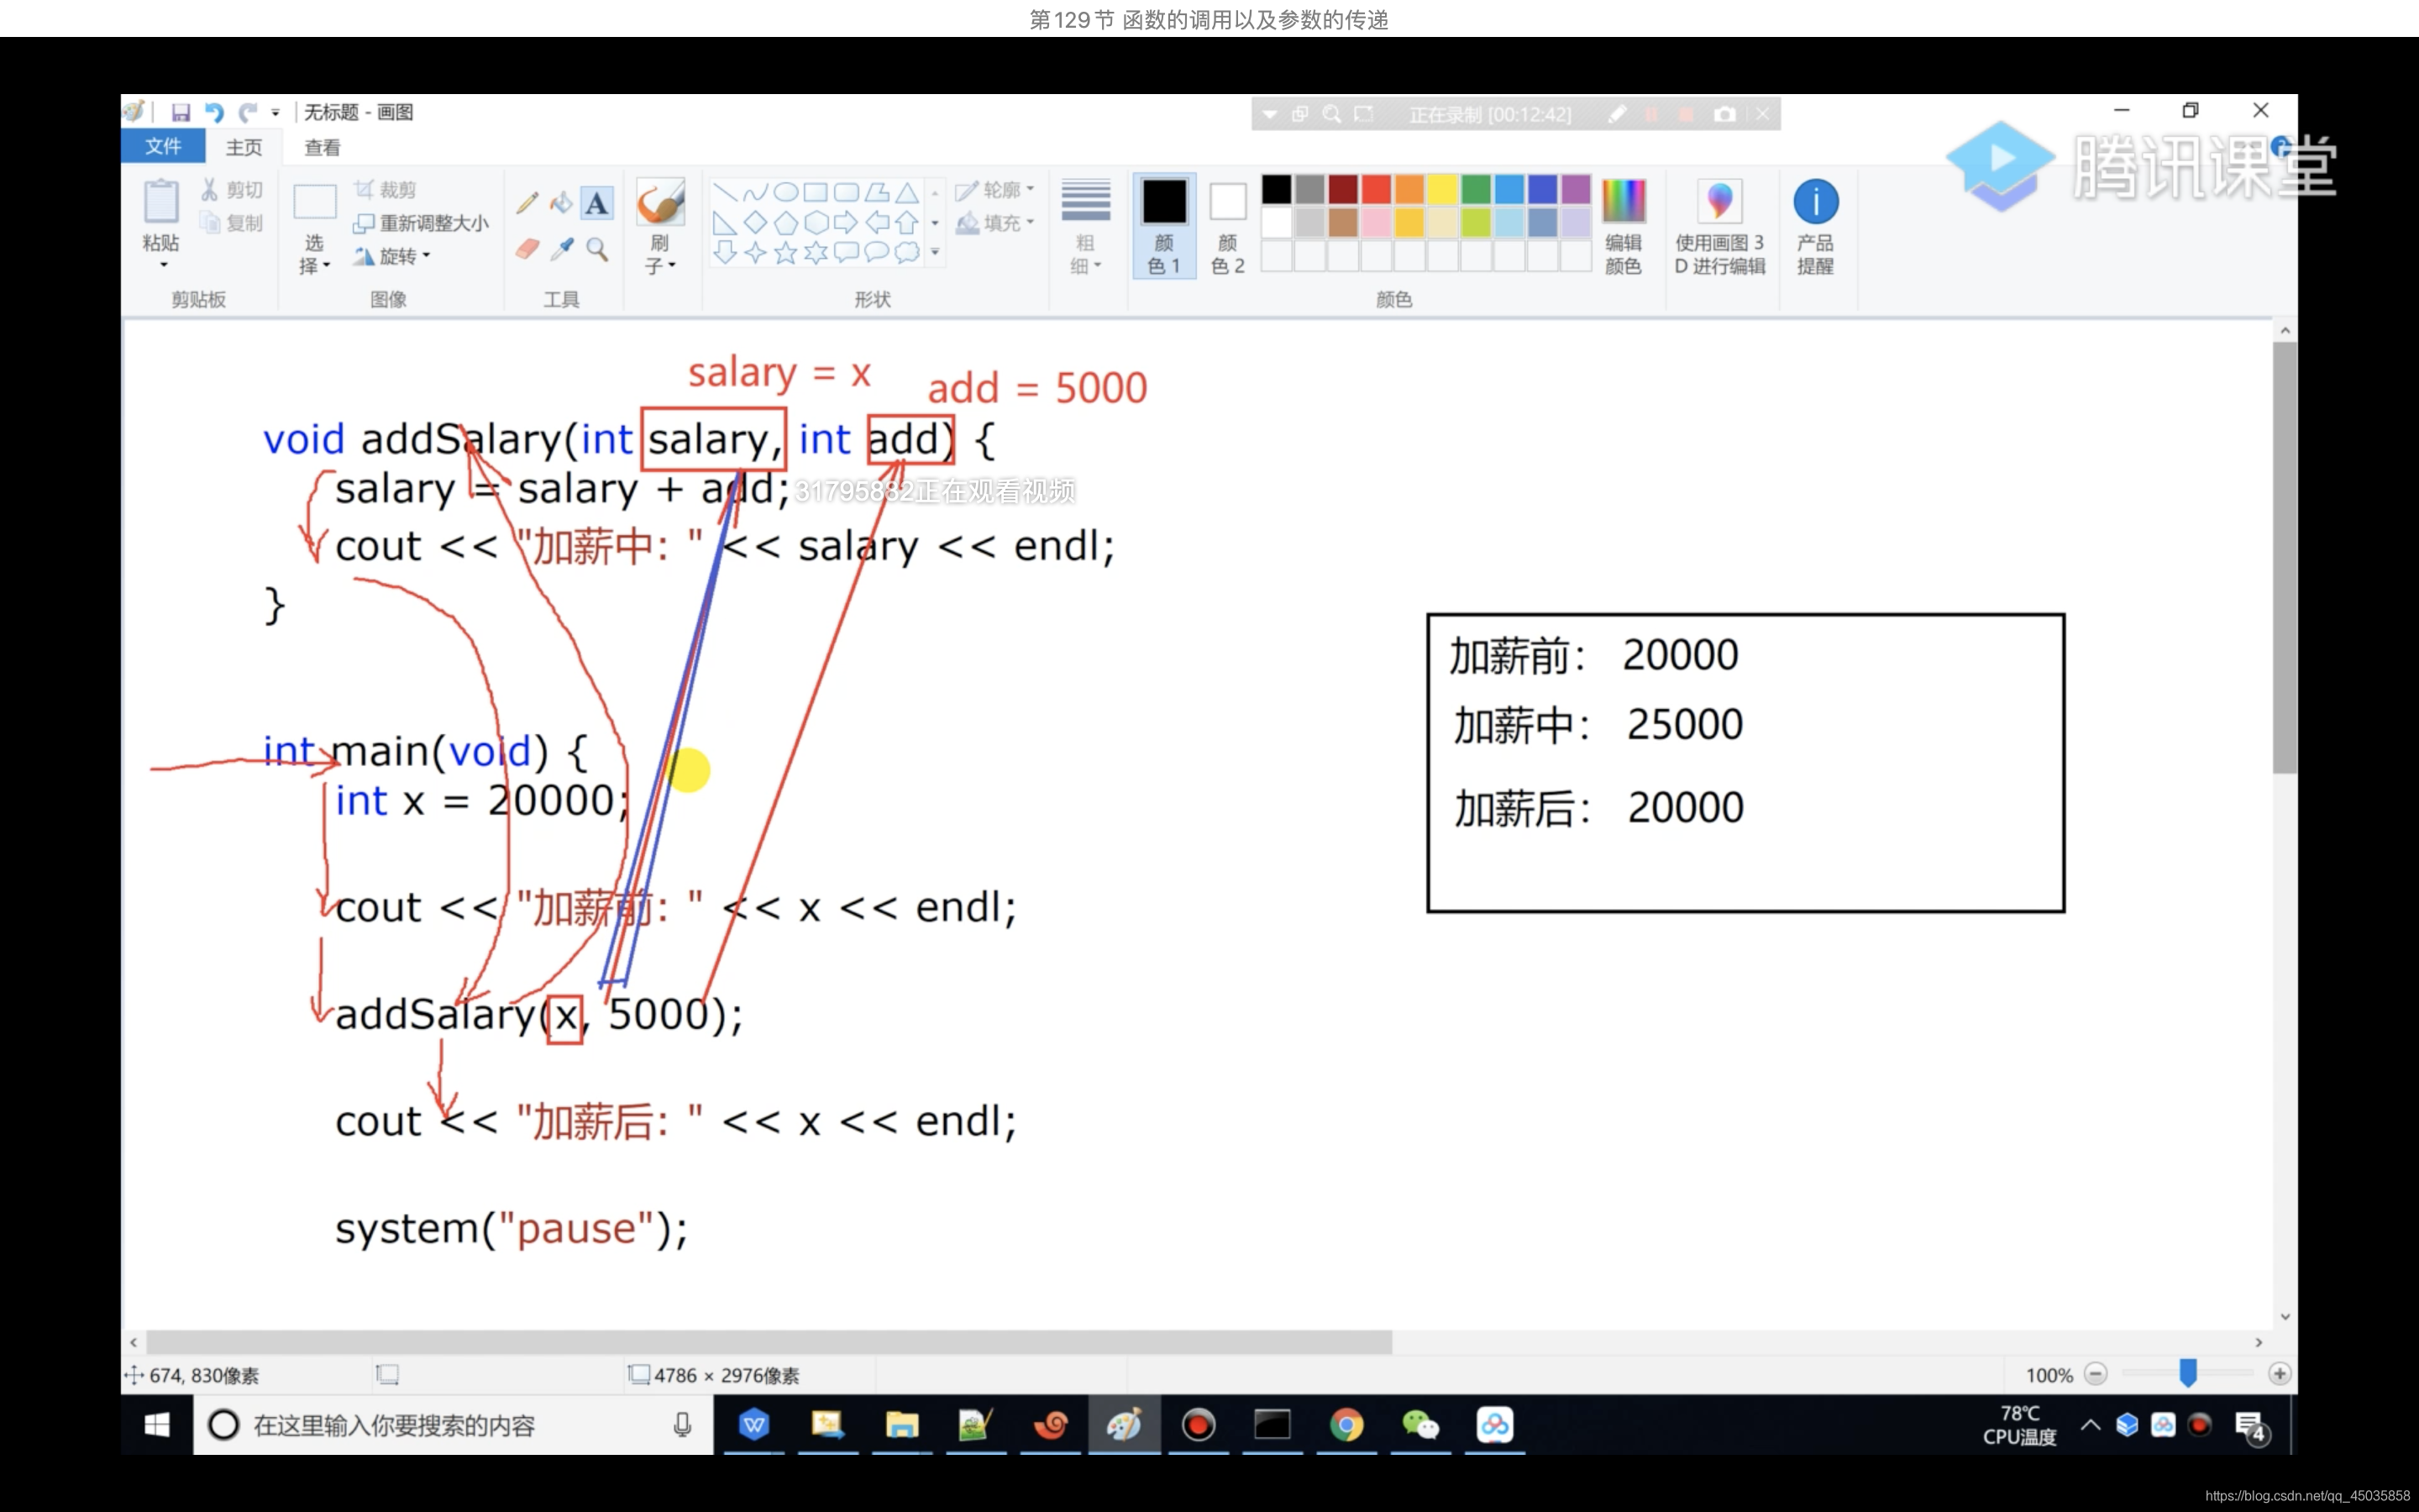Toggle Color 1 as active color
The height and width of the screenshot is (1512, 2419).
coord(1163,226)
